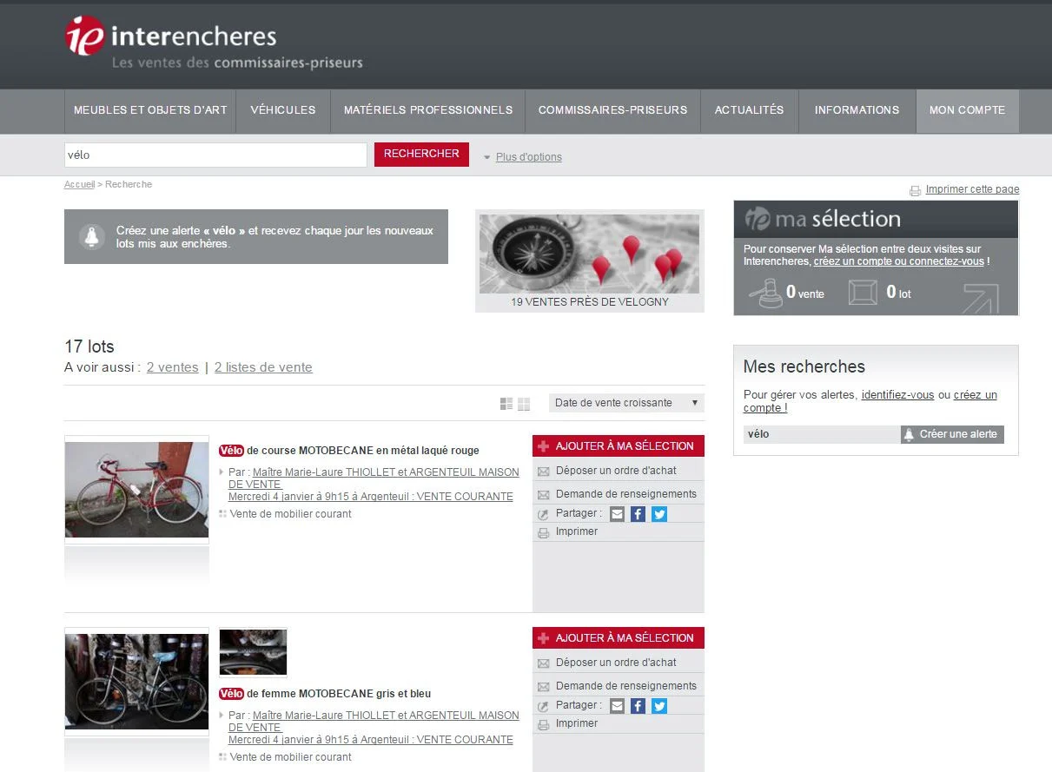Screen dimensions: 1052x772
Task: Open femme Motobecane bike large thumbnail
Action: pyautogui.click(x=136, y=682)
